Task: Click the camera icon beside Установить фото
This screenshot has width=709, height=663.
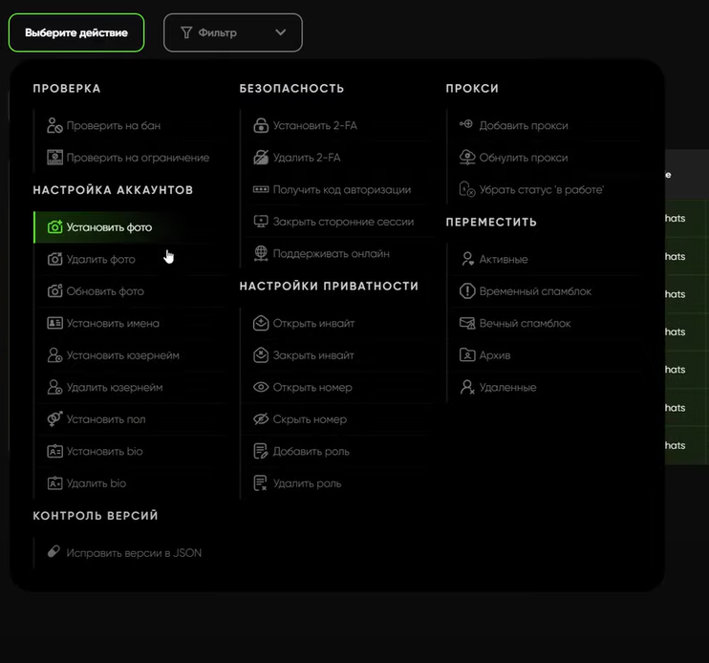Action: [54, 227]
